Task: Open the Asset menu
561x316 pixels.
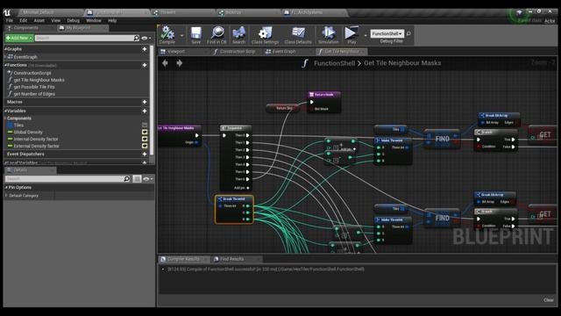Action: pos(39,21)
